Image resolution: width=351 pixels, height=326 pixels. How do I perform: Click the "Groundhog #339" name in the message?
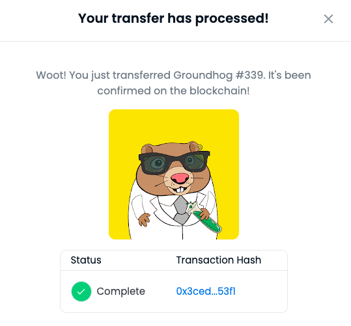[x=219, y=75]
